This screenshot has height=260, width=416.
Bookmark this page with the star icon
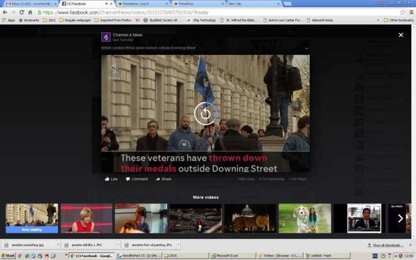[x=402, y=12]
